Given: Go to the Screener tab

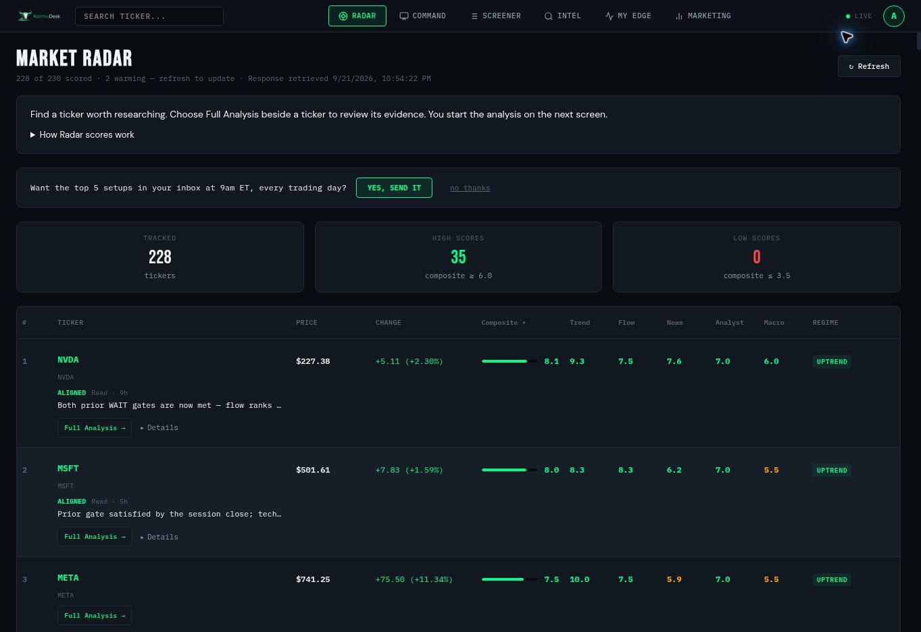Looking at the screenshot, I should point(495,16).
